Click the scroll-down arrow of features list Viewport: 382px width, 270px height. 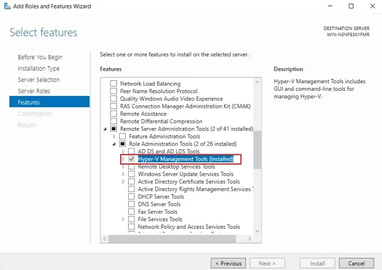pos(257,230)
